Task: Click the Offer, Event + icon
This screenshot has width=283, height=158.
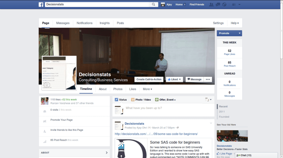Action: coord(157,100)
